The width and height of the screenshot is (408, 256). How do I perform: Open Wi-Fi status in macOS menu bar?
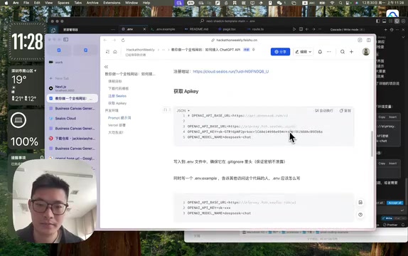tap(332, 3)
